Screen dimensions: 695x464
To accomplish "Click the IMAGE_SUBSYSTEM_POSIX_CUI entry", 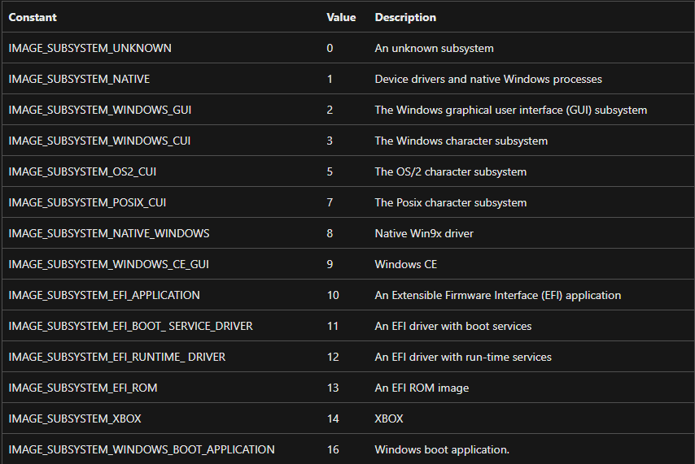I will [87, 202].
